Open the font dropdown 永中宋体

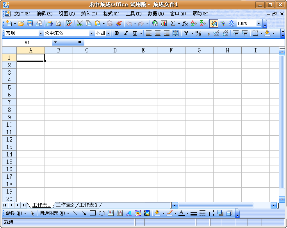coord(91,33)
